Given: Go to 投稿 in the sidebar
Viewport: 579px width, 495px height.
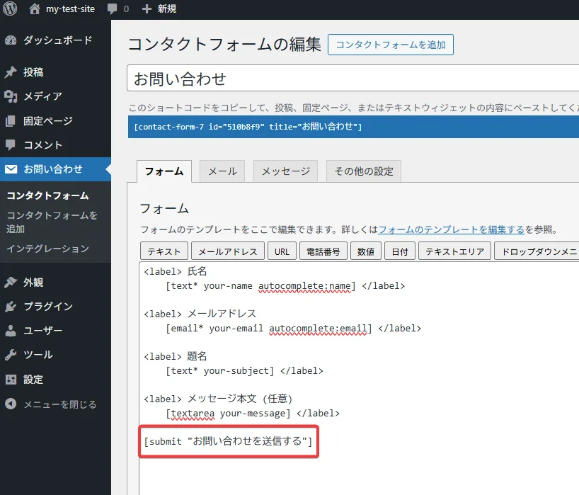Looking at the screenshot, I should (55, 72).
